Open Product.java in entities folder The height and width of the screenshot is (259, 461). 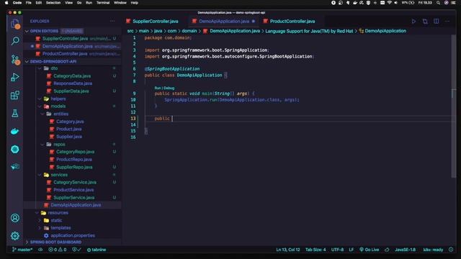point(69,129)
